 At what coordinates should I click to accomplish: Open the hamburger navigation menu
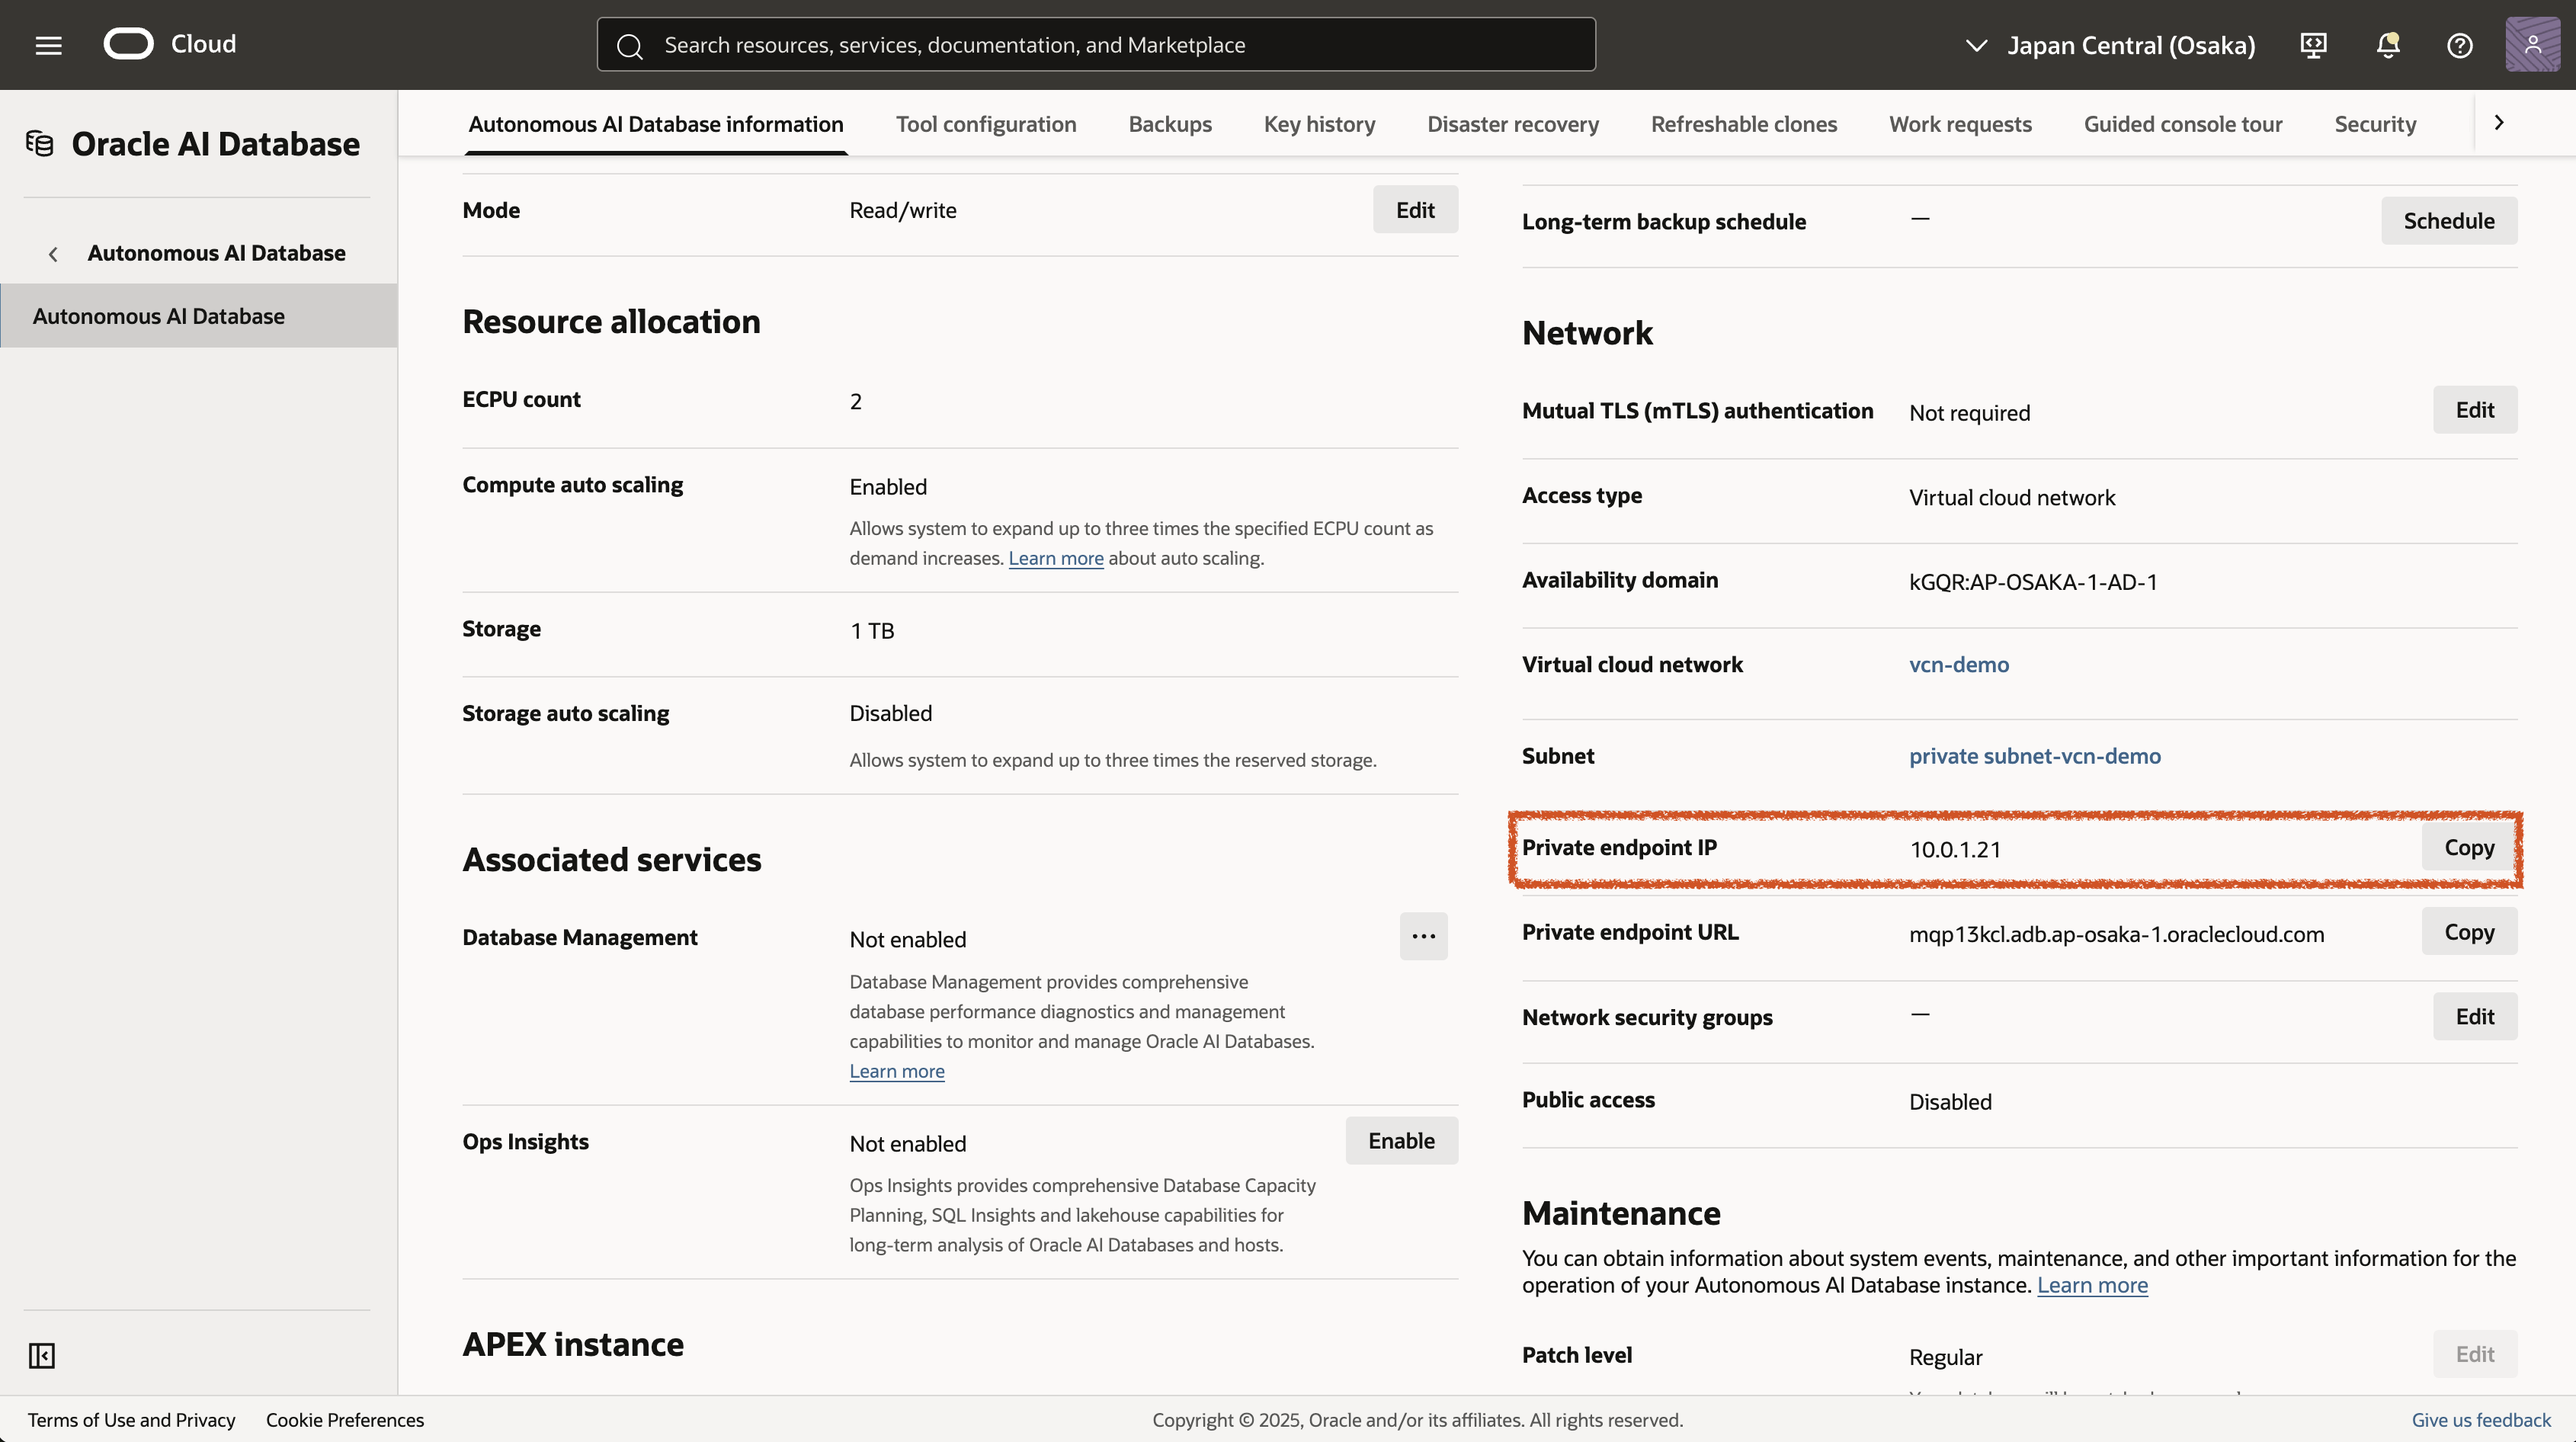click(48, 45)
